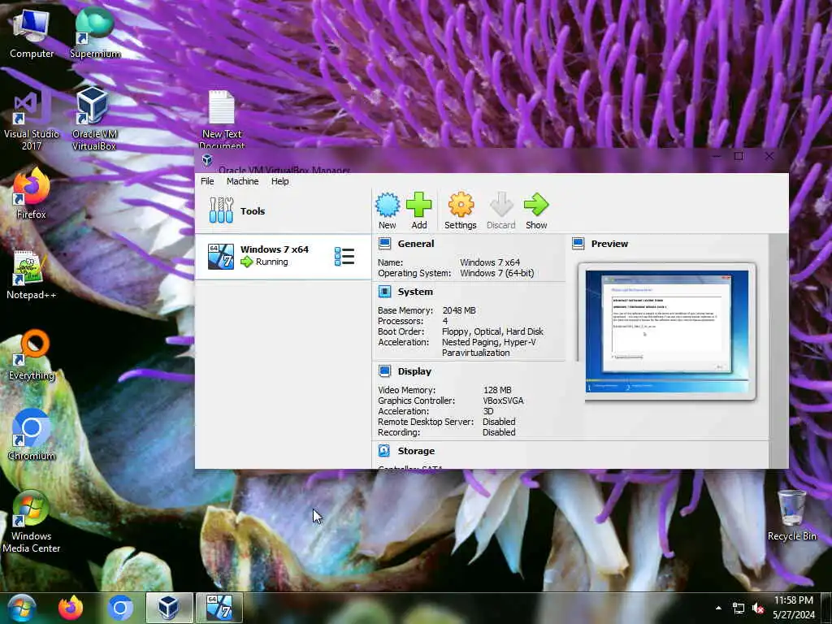Click the VM preview thumbnail
Image resolution: width=832 pixels, height=624 pixels.
(x=667, y=331)
